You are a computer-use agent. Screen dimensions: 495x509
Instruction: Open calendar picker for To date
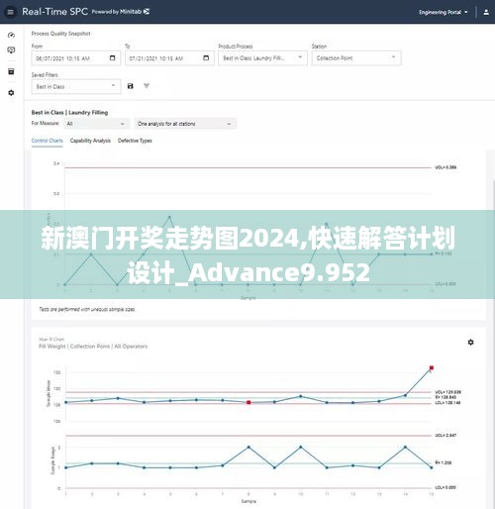[x=206, y=57]
